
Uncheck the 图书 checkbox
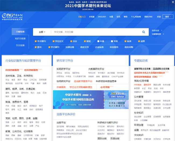pyautogui.click(x=36, y=47)
